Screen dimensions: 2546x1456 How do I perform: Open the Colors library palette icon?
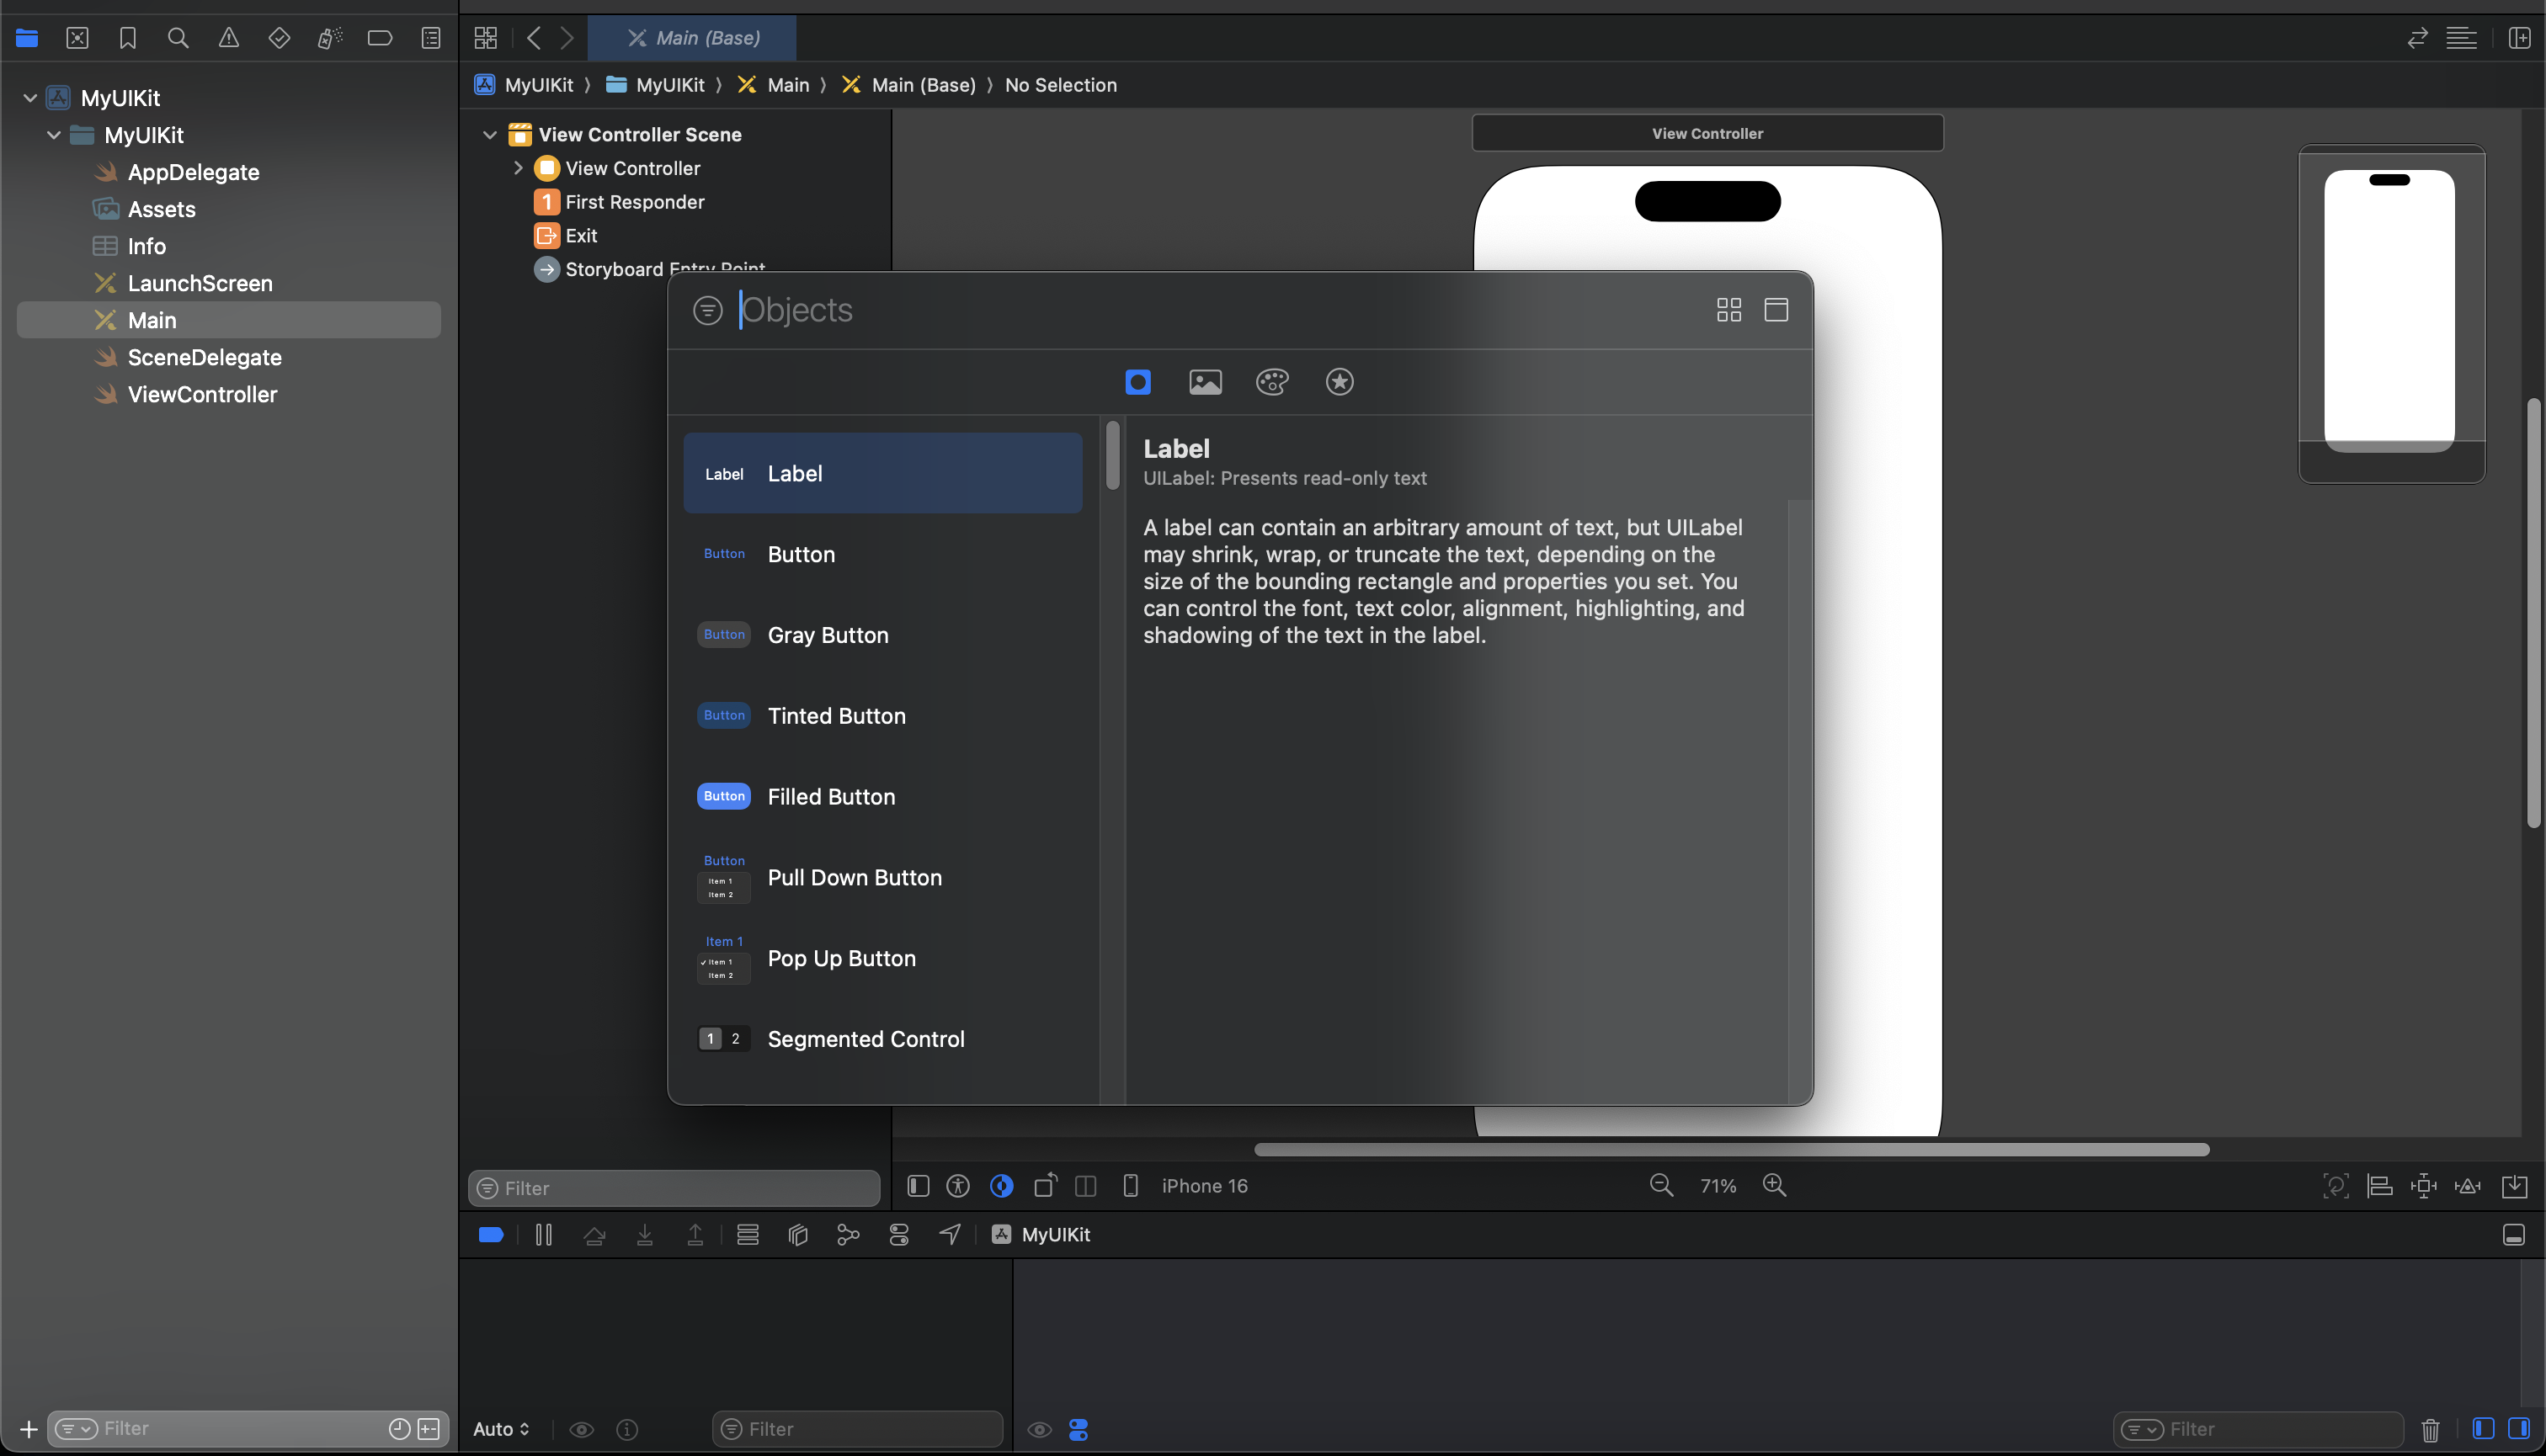point(1271,382)
